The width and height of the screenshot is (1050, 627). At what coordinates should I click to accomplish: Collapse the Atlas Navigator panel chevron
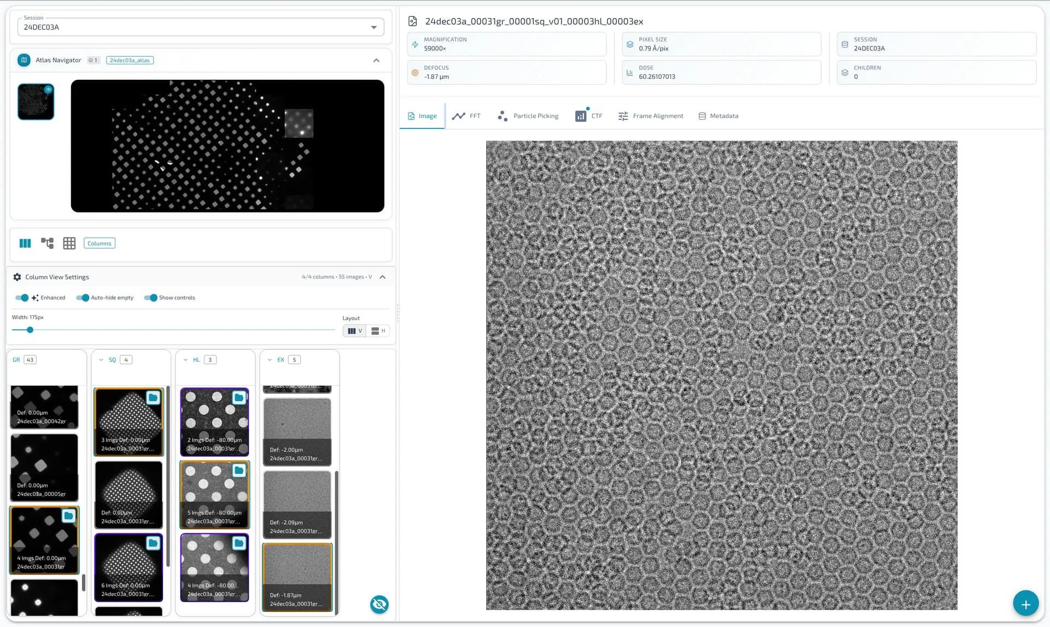(376, 60)
